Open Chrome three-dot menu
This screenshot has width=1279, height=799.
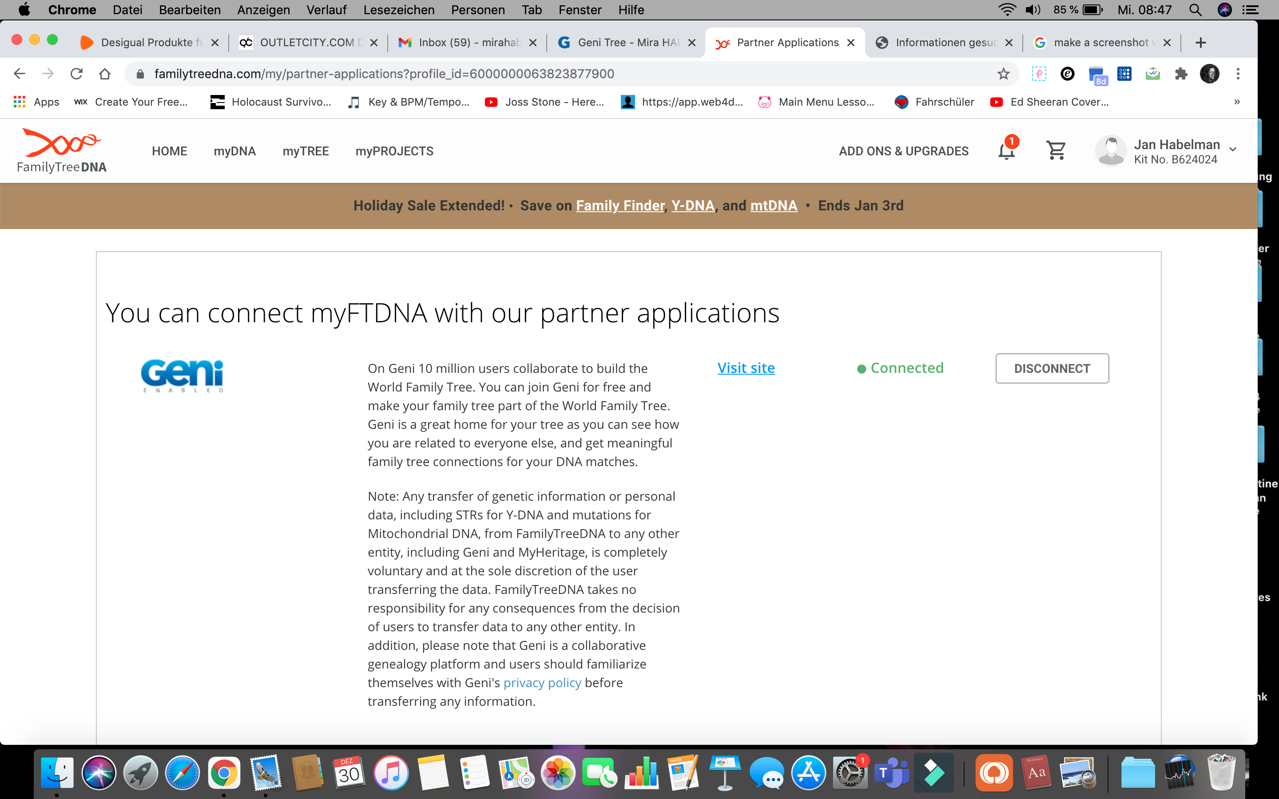pos(1238,74)
